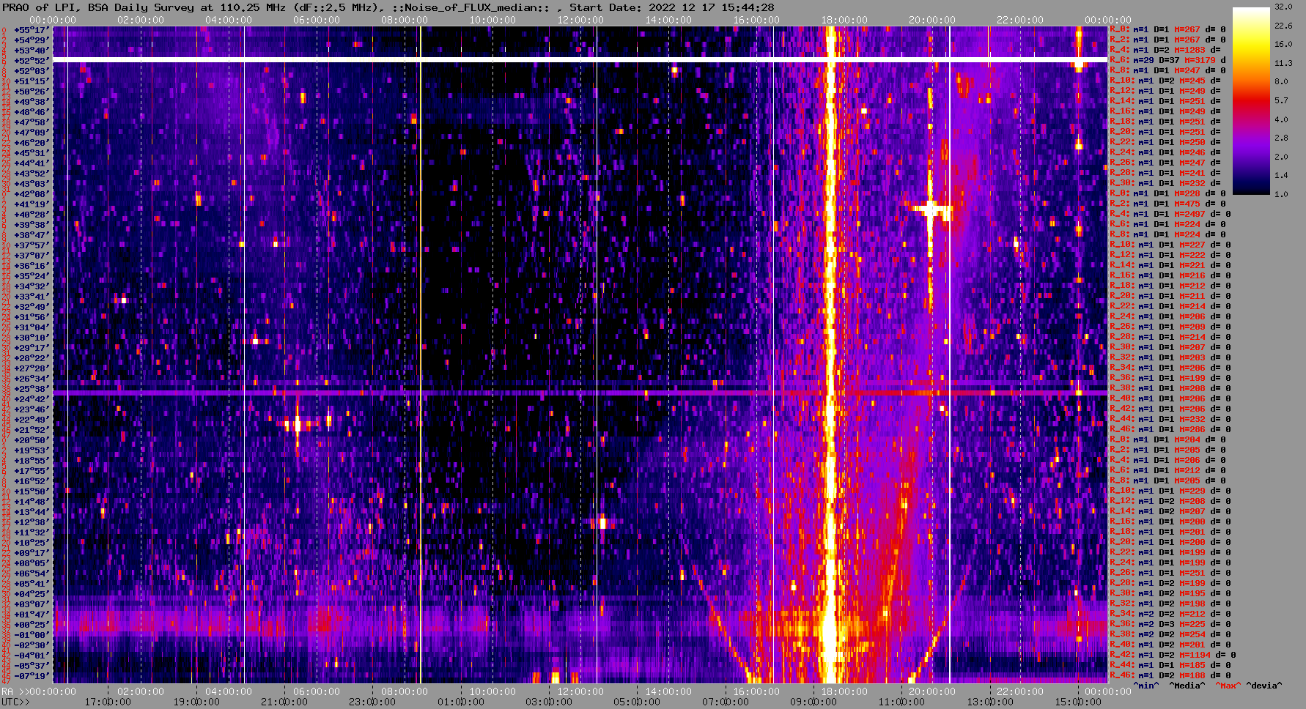Click the declination label +55°17'
The image size is (1306, 709).
32,29
